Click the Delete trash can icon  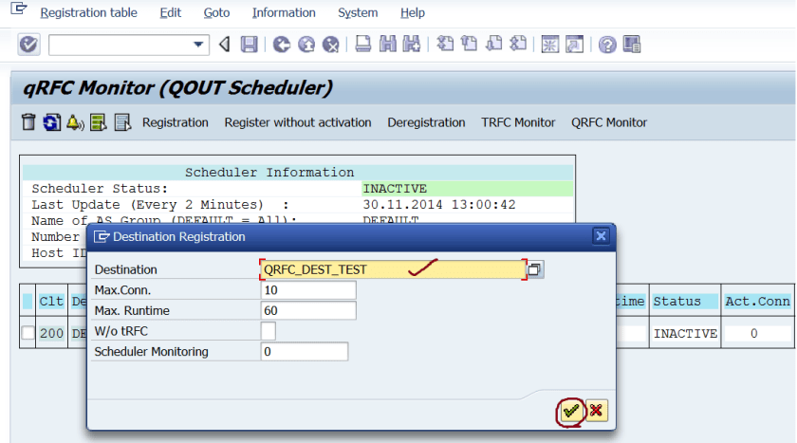pos(28,122)
